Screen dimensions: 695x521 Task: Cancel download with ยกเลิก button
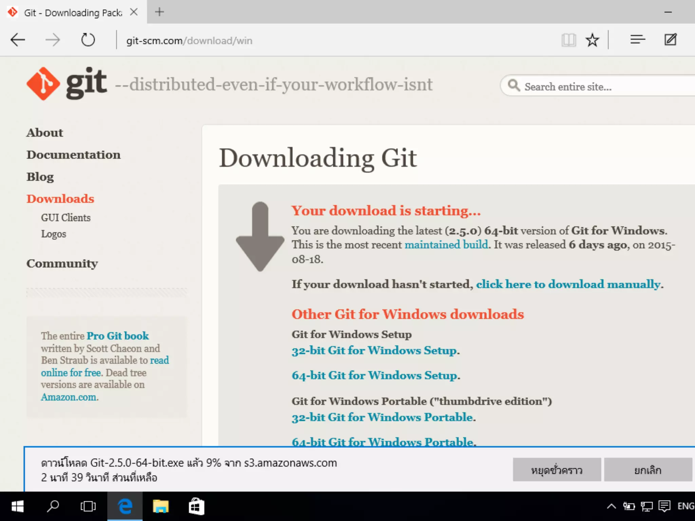pyautogui.click(x=647, y=470)
